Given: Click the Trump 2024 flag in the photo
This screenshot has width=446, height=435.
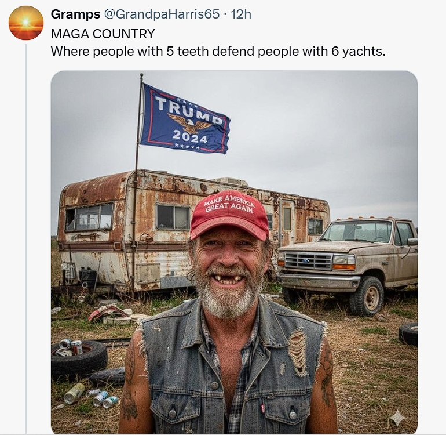Looking at the screenshot, I should tap(185, 121).
